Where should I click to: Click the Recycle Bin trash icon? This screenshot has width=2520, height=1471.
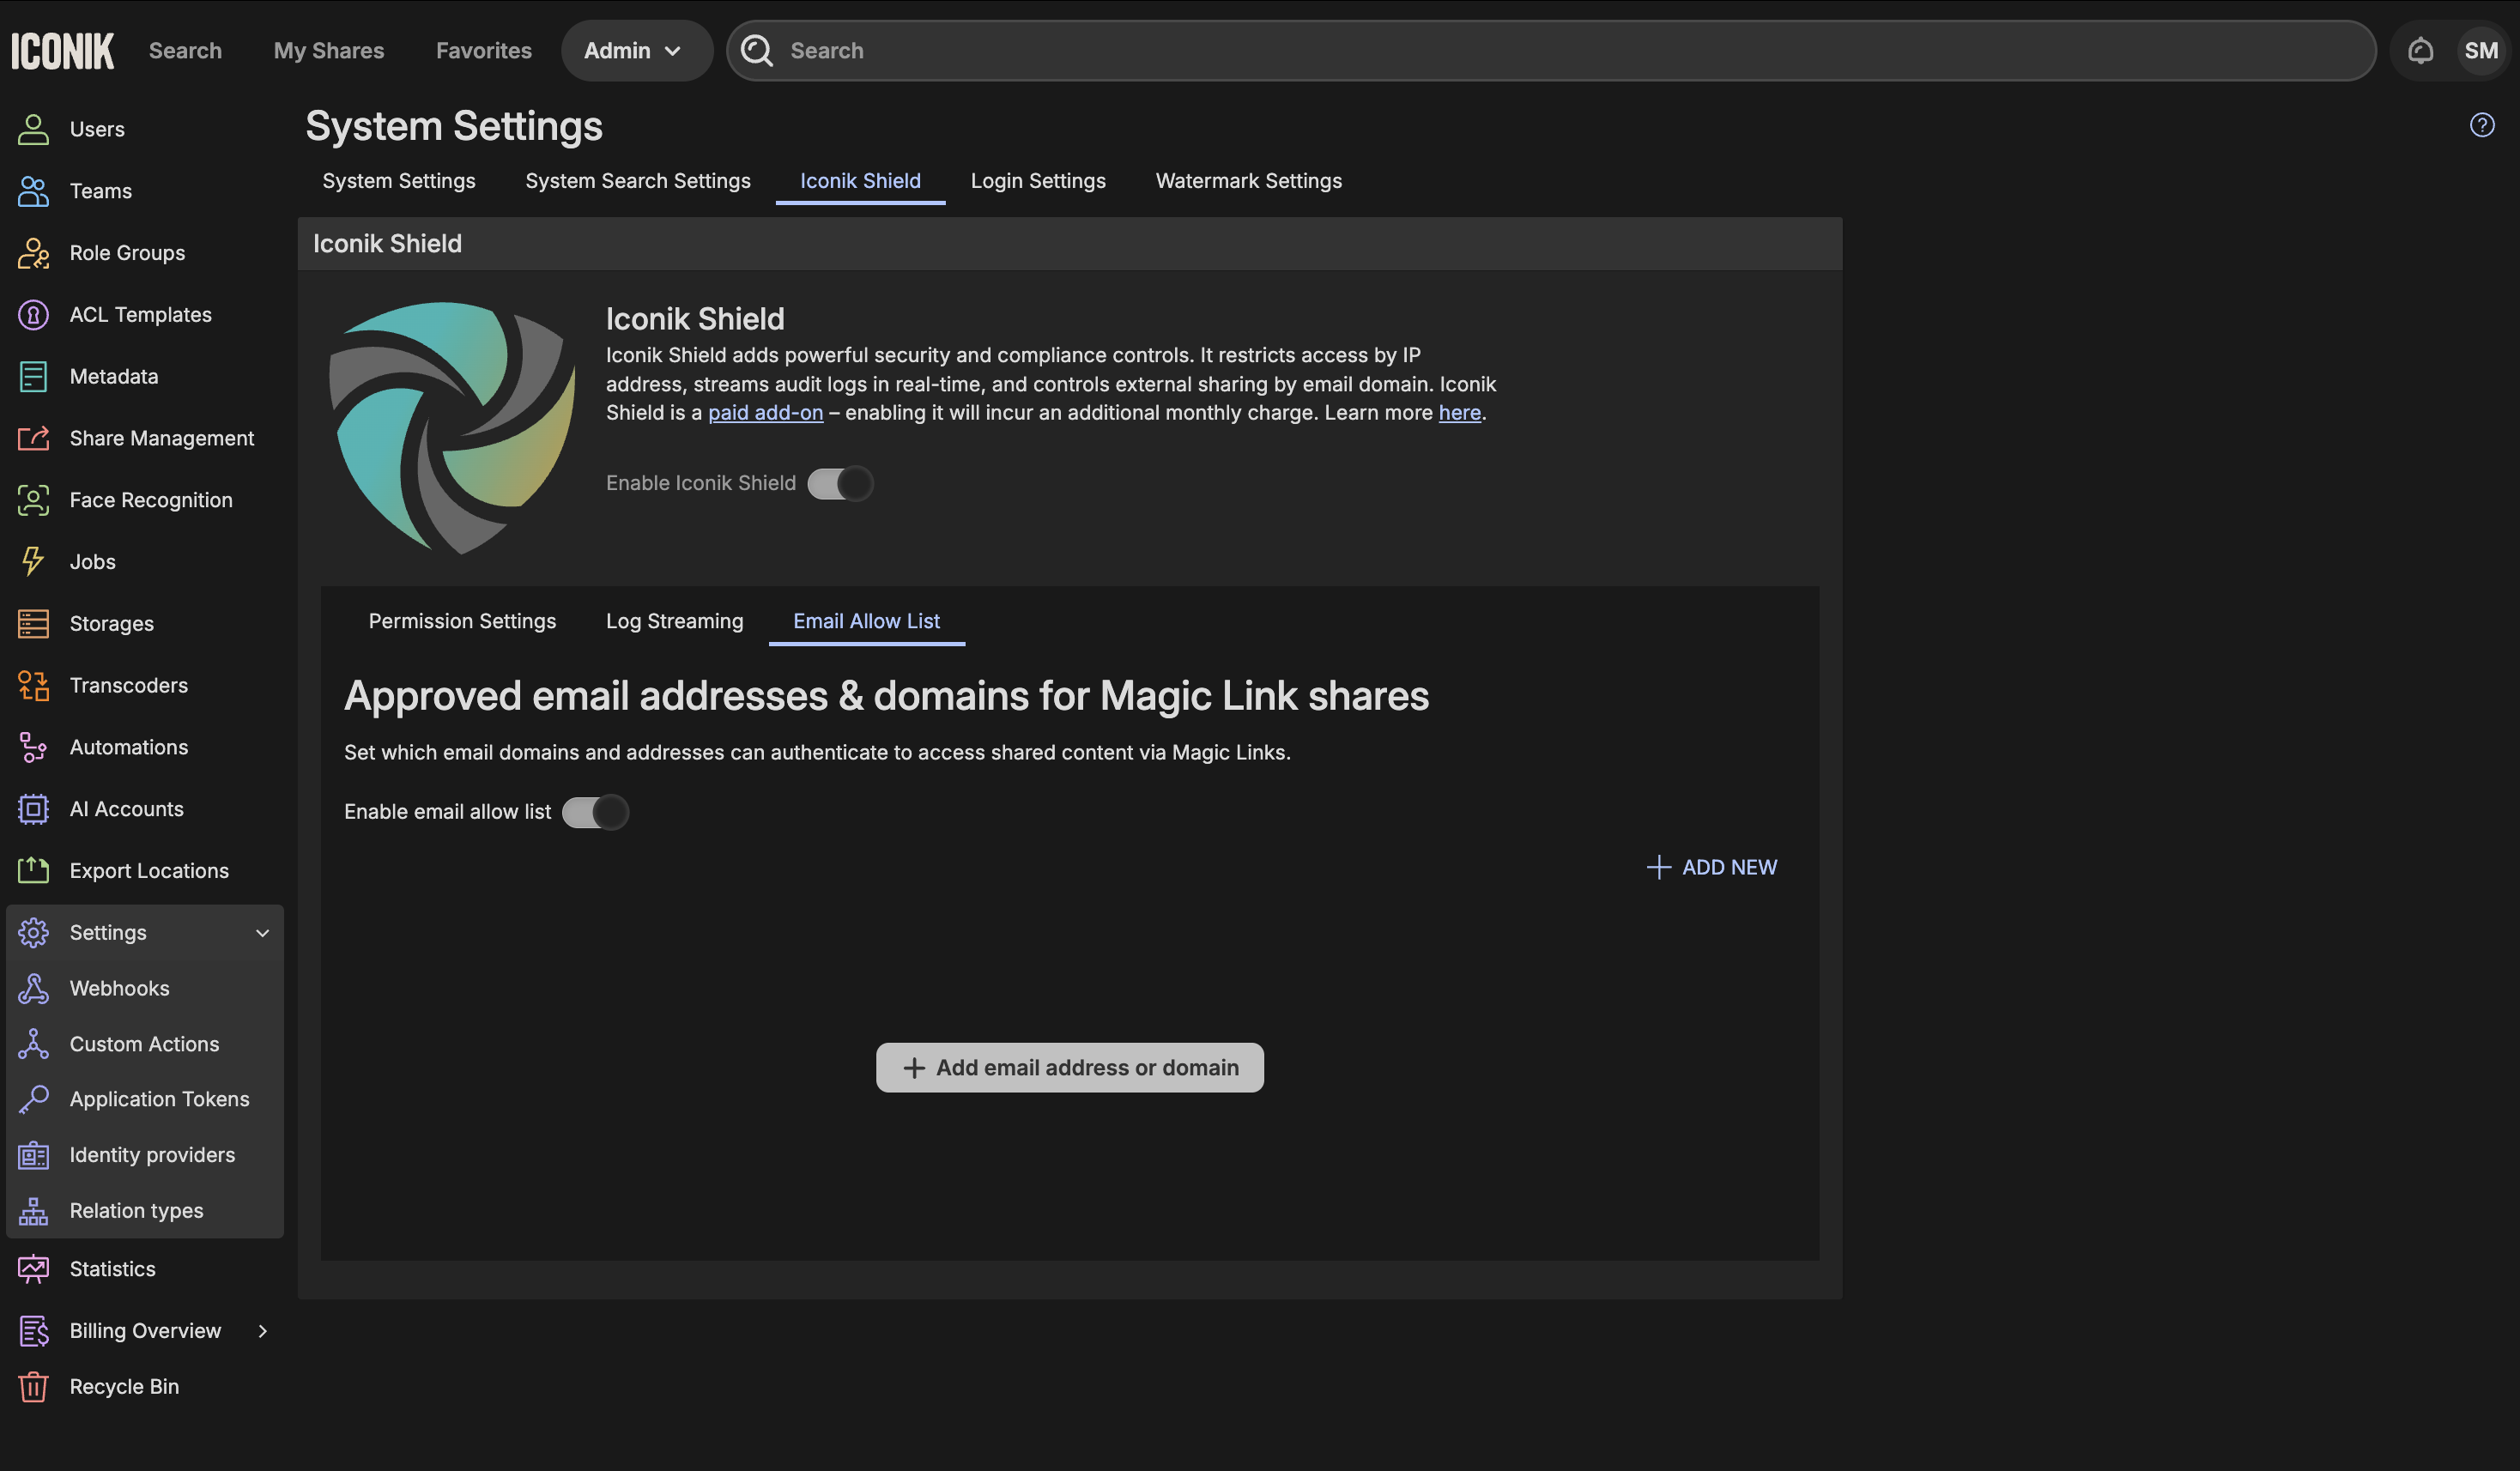[x=33, y=1387]
